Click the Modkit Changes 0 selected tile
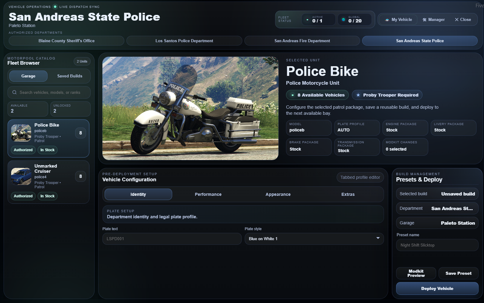 405,147
